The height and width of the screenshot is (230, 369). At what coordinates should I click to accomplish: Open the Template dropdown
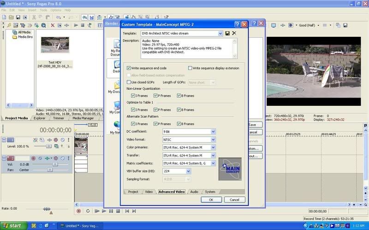(x=220, y=34)
